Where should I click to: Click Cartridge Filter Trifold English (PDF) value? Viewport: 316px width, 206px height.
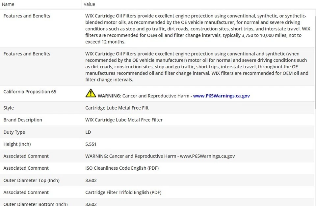click(x=123, y=192)
